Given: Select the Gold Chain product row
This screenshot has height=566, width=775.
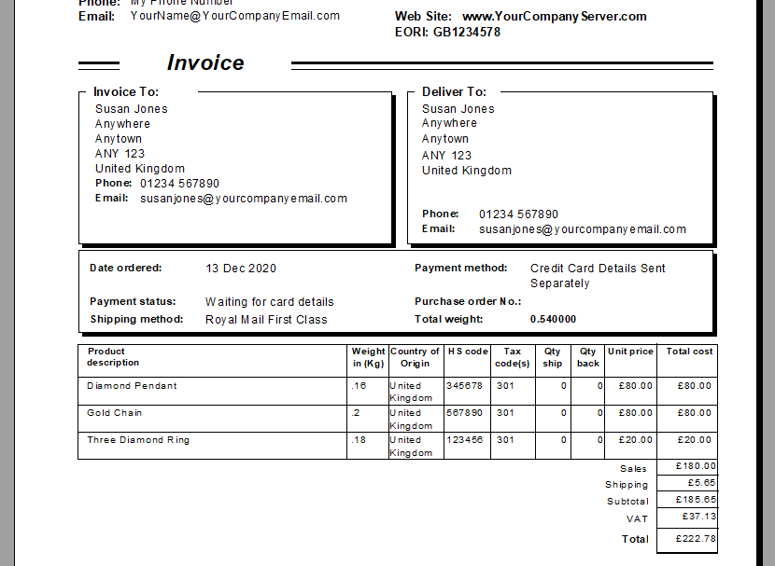Looking at the screenshot, I should pos(398,419).
